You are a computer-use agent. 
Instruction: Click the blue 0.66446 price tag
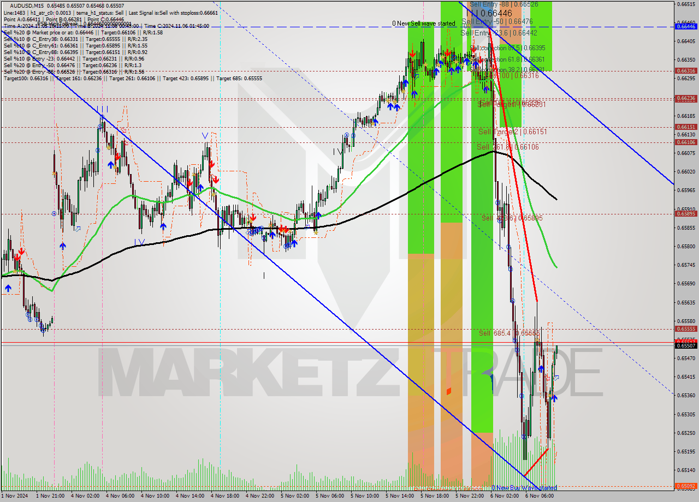click(686, 26)
